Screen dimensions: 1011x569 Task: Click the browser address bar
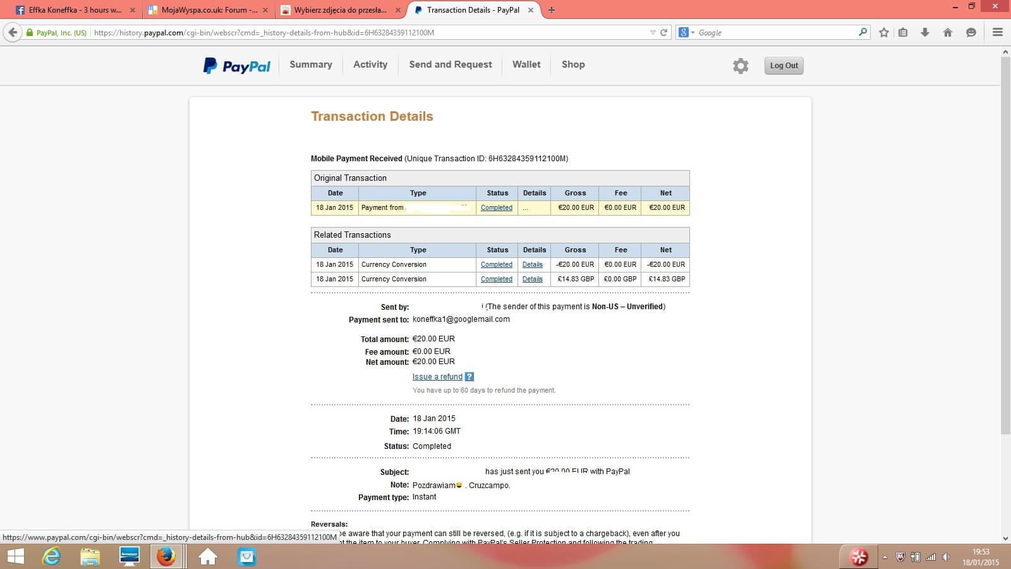(370, 32)
